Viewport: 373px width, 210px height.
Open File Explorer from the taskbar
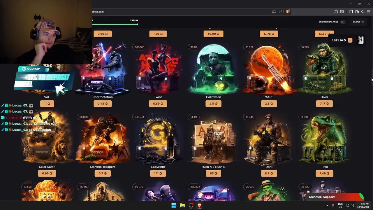(182, 205)
